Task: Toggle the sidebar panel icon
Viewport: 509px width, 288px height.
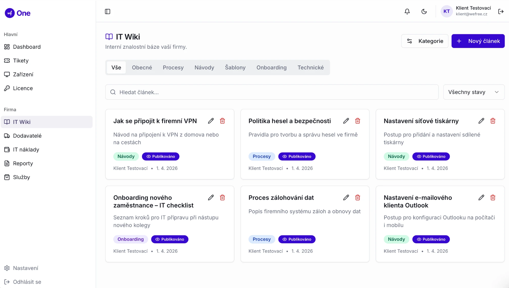Action: pyautogui.click(x=108, y=11)
